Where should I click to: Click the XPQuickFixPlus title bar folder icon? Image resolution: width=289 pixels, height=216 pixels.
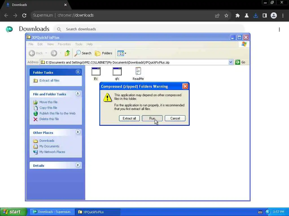pos(29,37)
